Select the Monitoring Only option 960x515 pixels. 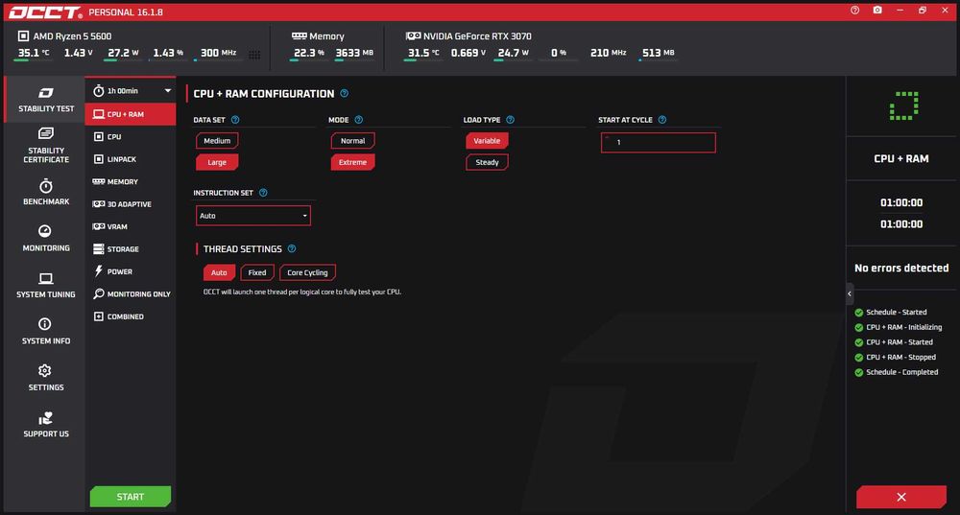131,294
